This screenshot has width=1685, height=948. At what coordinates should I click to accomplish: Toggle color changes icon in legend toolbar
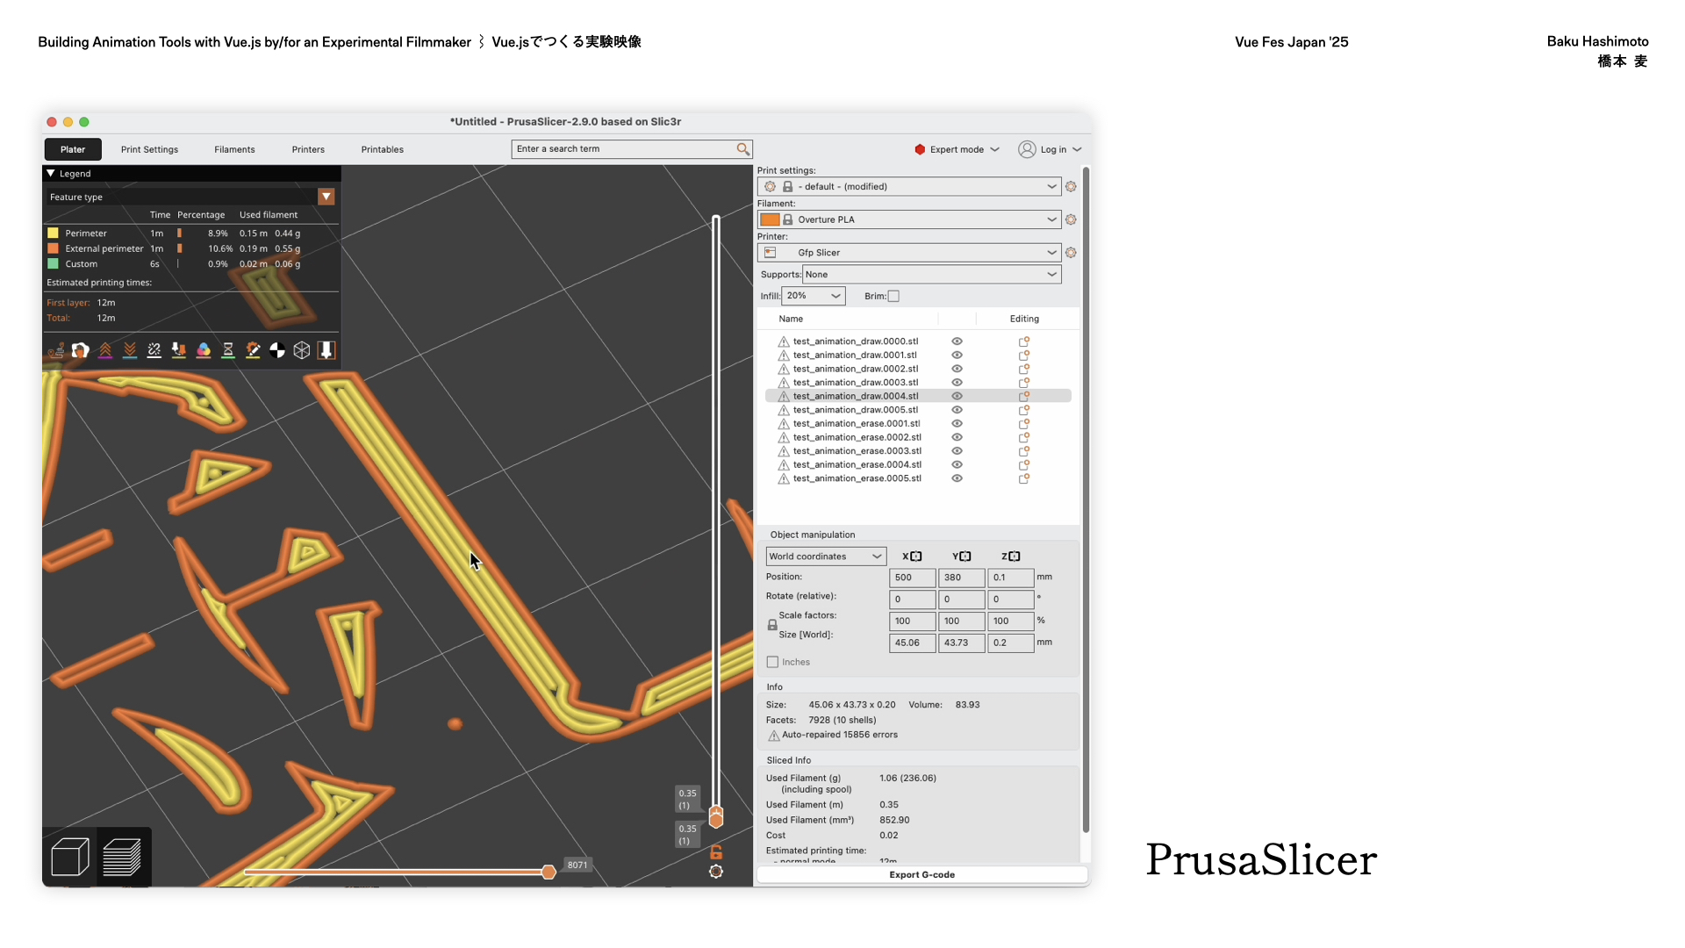click(204, 350)
